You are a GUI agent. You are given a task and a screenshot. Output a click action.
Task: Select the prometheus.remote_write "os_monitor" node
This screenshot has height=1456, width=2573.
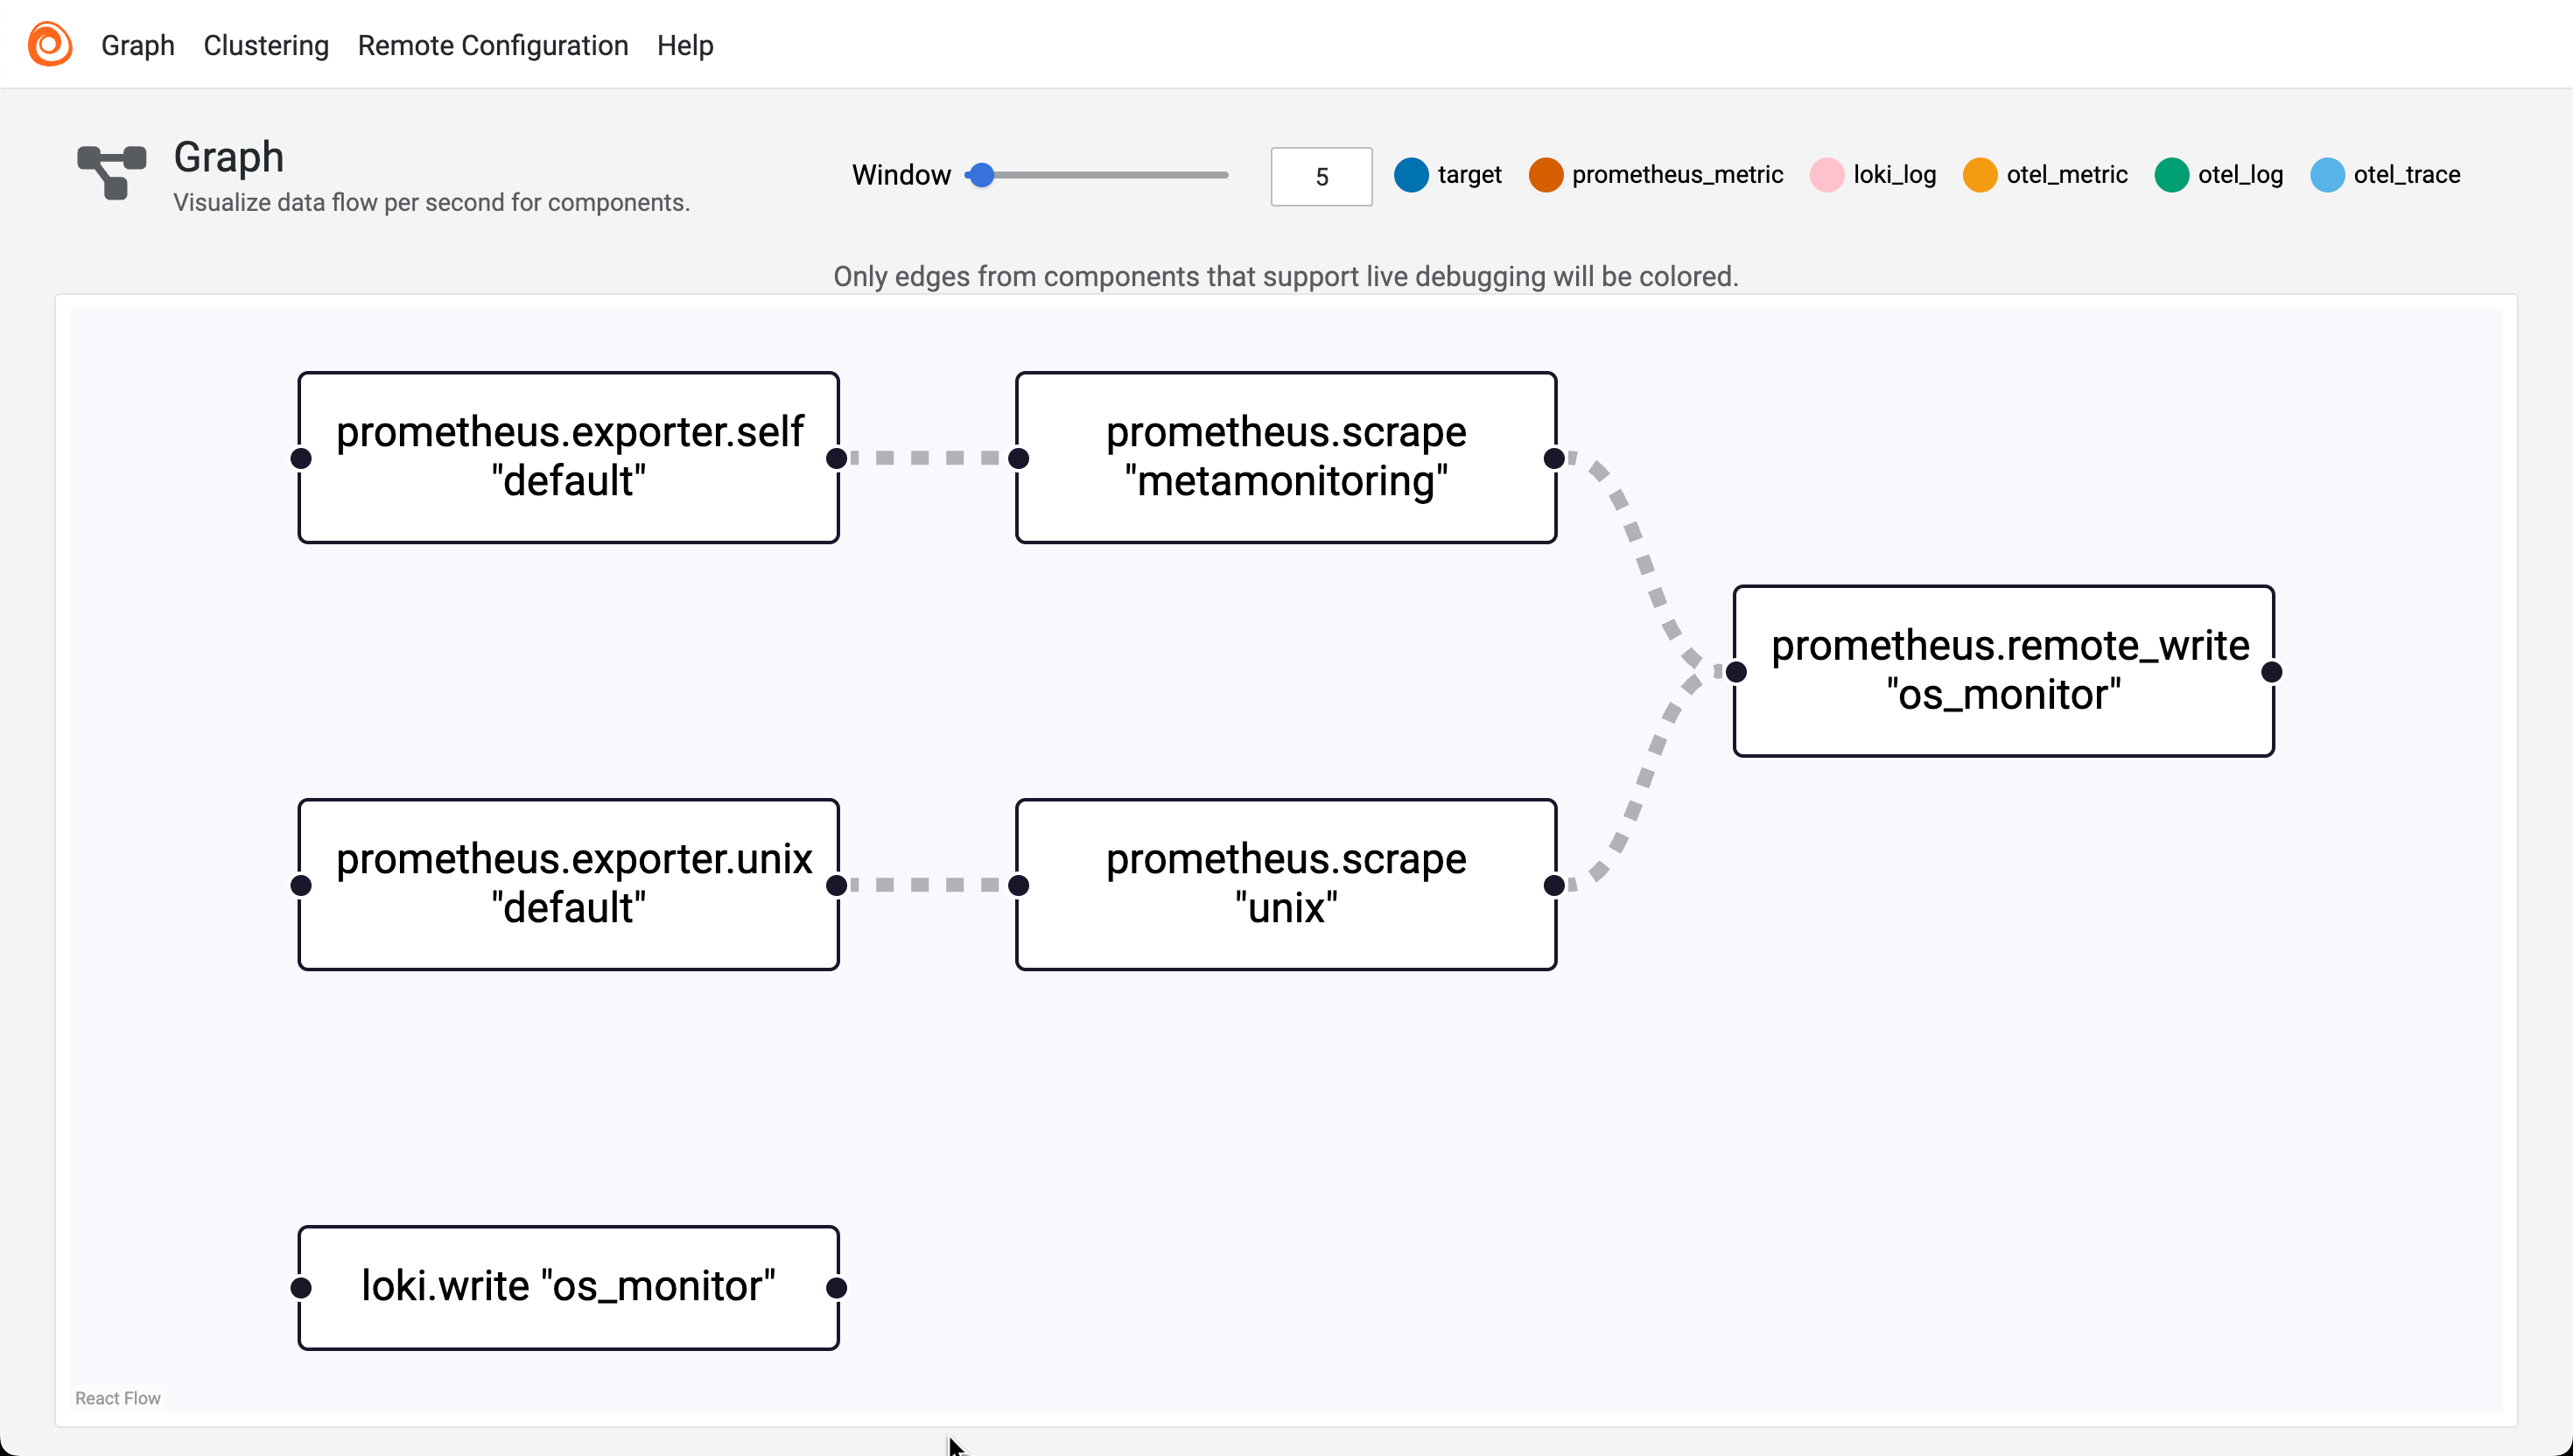pyautogui.click(x=2003, y=671)
